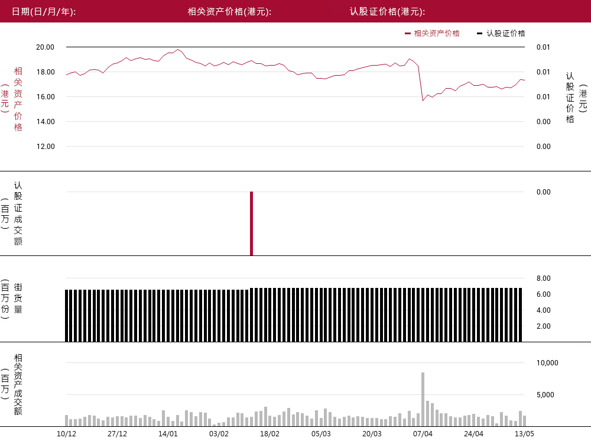Click the price line peak near 14/01

[x=178, y=50]
